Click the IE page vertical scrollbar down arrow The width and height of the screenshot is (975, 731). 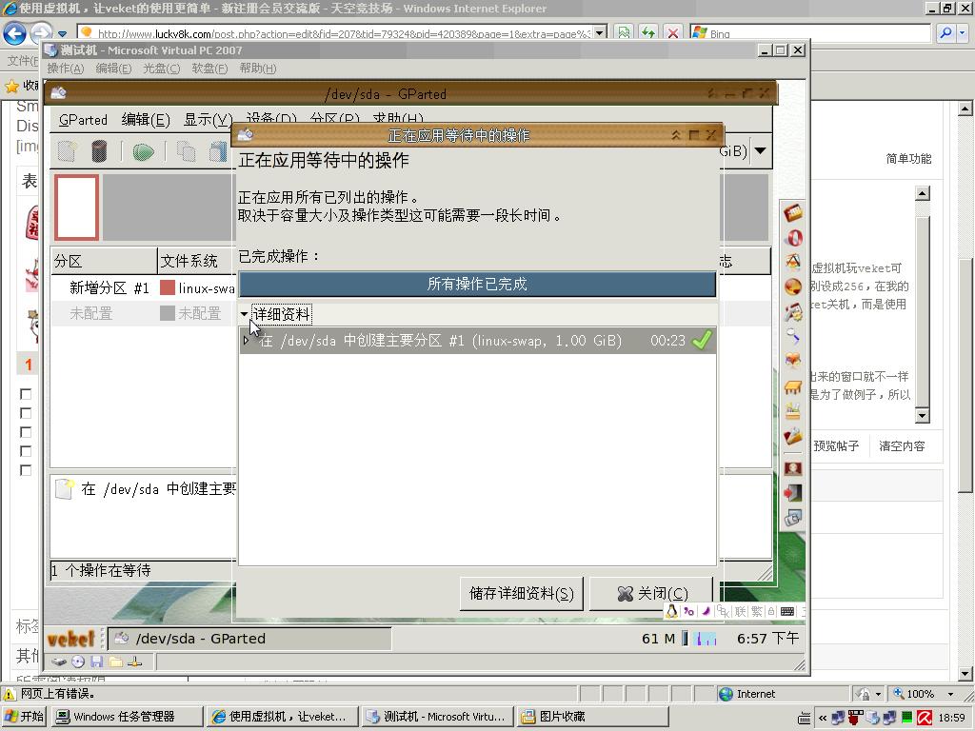tap(965, 673)
